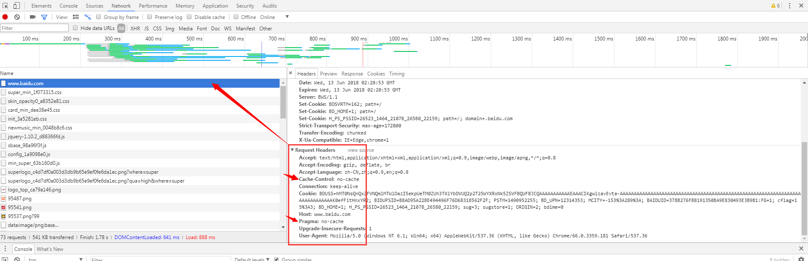Switch to the Elements tab
The image size is (808, 261).
point(41,5)
